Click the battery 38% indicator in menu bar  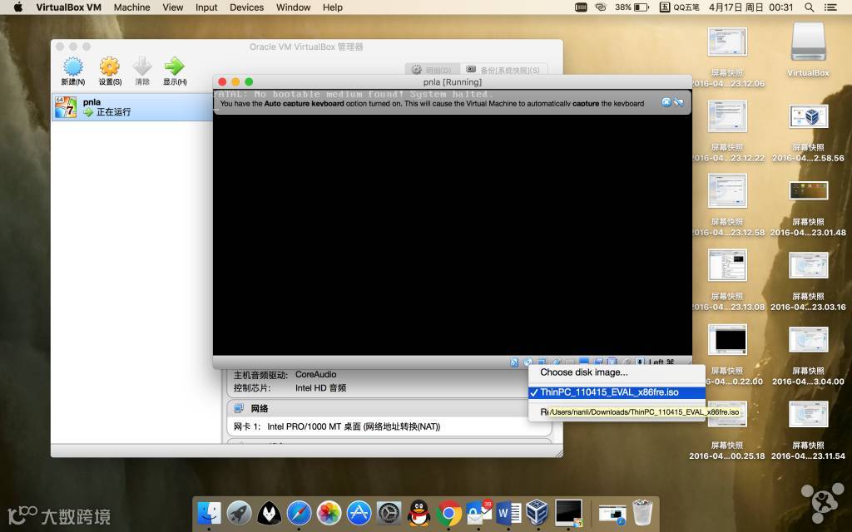(632, 7)
